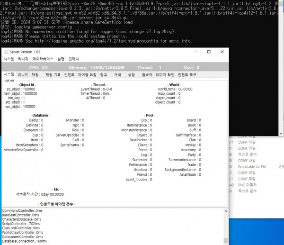284x245 pixels.
Task: Click the EventThread : 0-0-0 value
Action: pos(97,89)
